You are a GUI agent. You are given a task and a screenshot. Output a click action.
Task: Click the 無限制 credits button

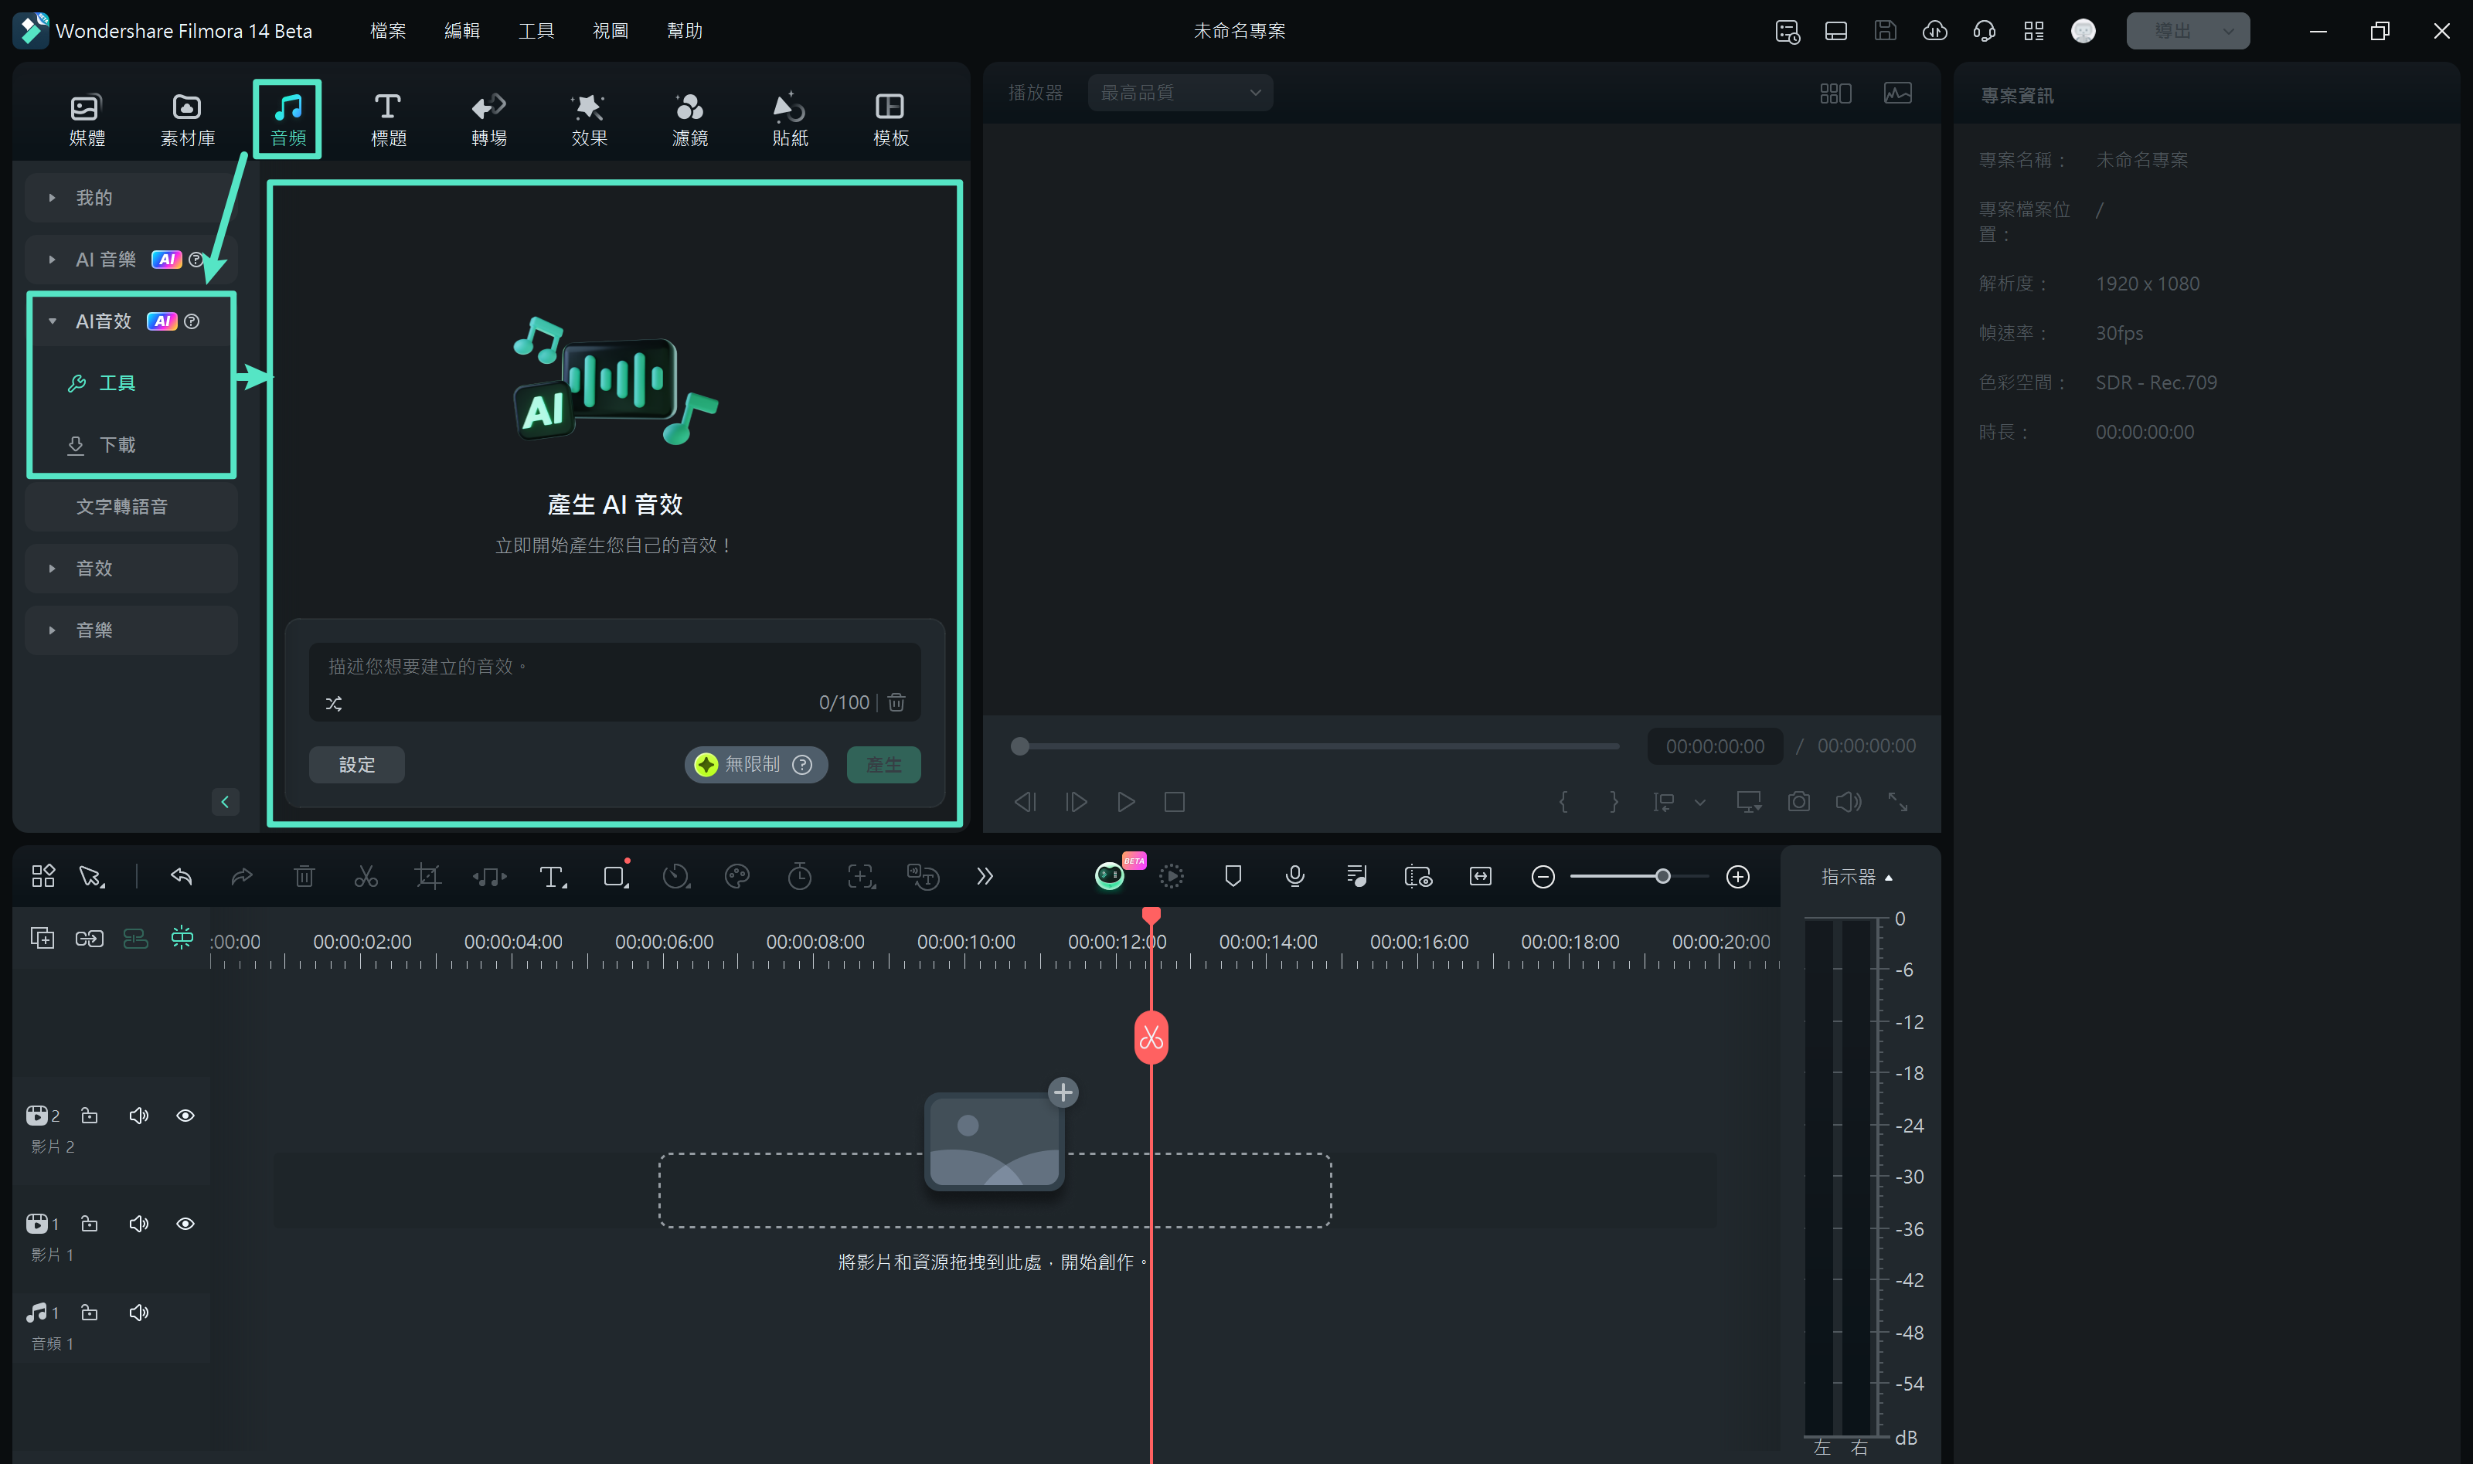pyautogui.click(x=754, y=765)
